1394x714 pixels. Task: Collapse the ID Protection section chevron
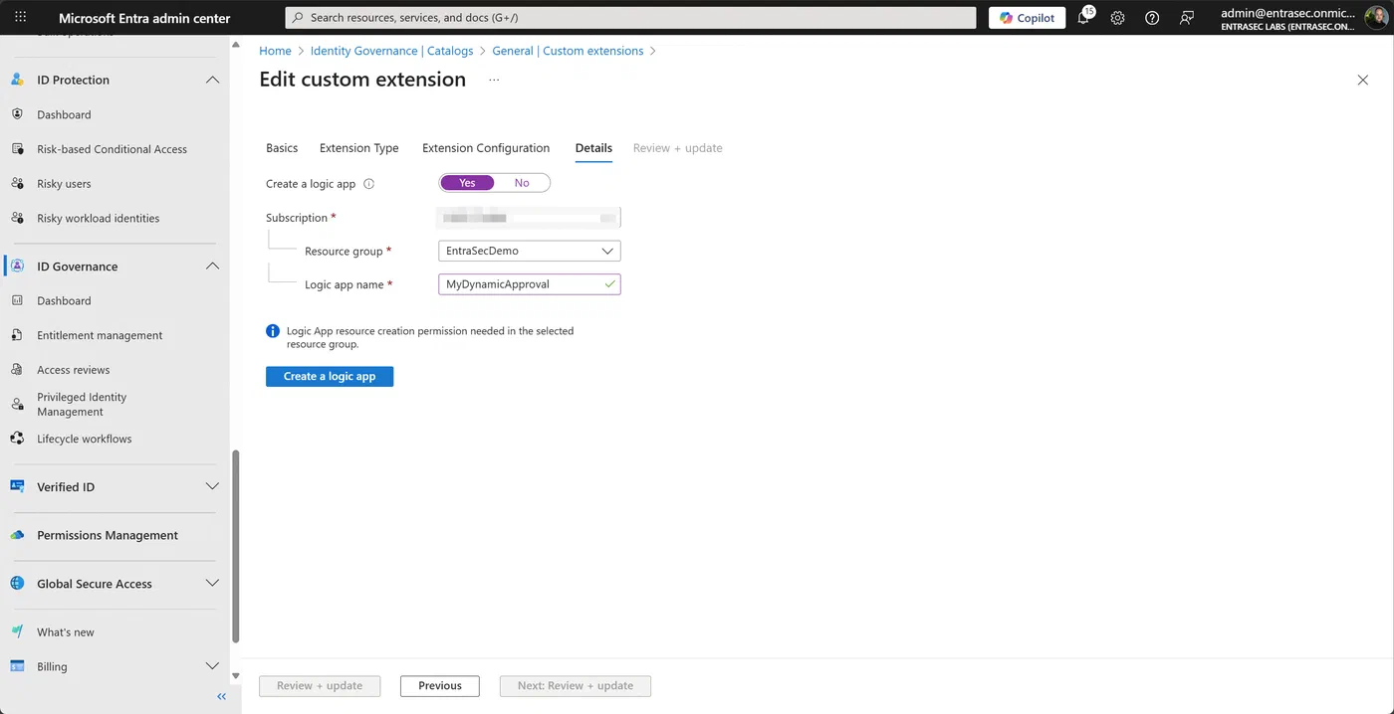pos(212,80)
